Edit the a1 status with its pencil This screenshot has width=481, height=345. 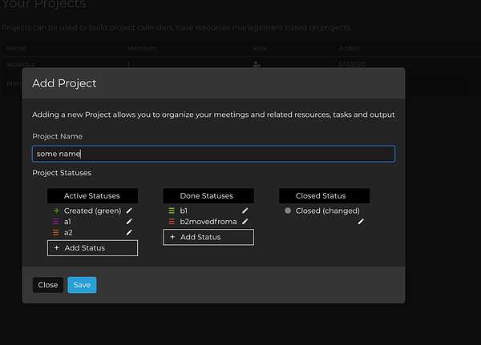click(129, 221)
